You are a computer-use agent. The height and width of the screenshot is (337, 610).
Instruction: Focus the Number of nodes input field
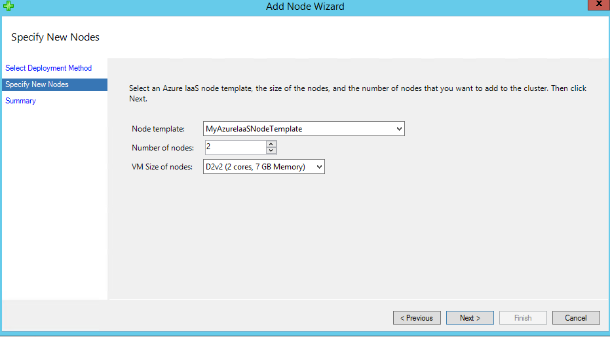point(236,147)
